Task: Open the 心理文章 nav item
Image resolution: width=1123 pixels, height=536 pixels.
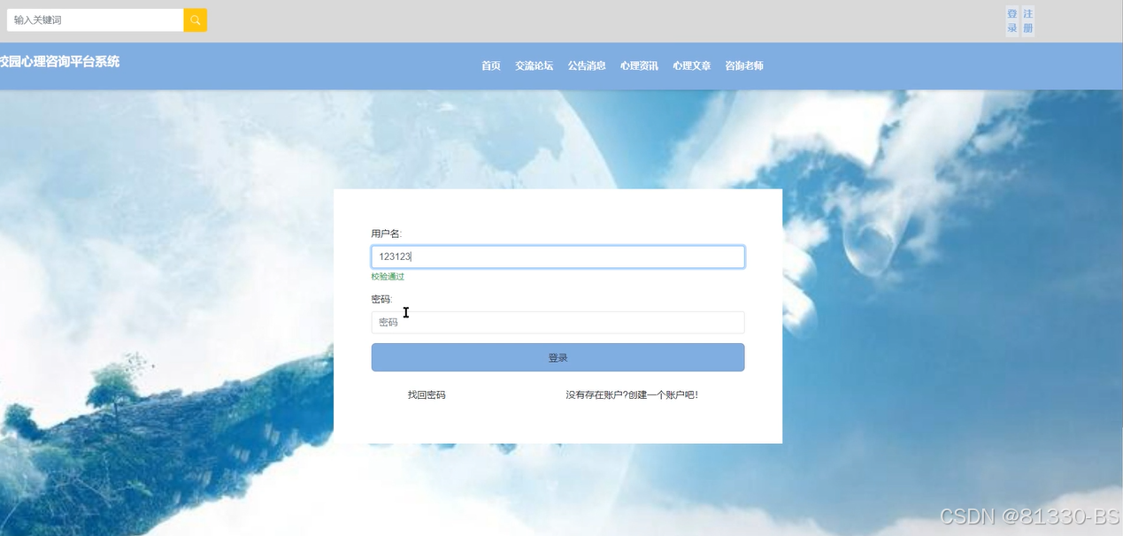Action: click(691, 65)
